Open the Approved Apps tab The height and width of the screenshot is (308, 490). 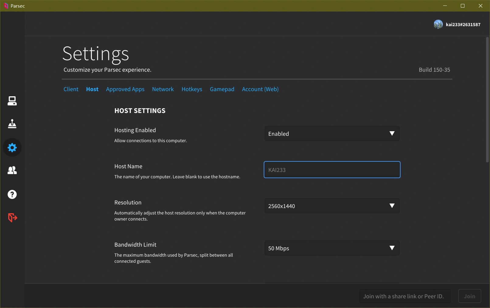click(x=125, y=89)
